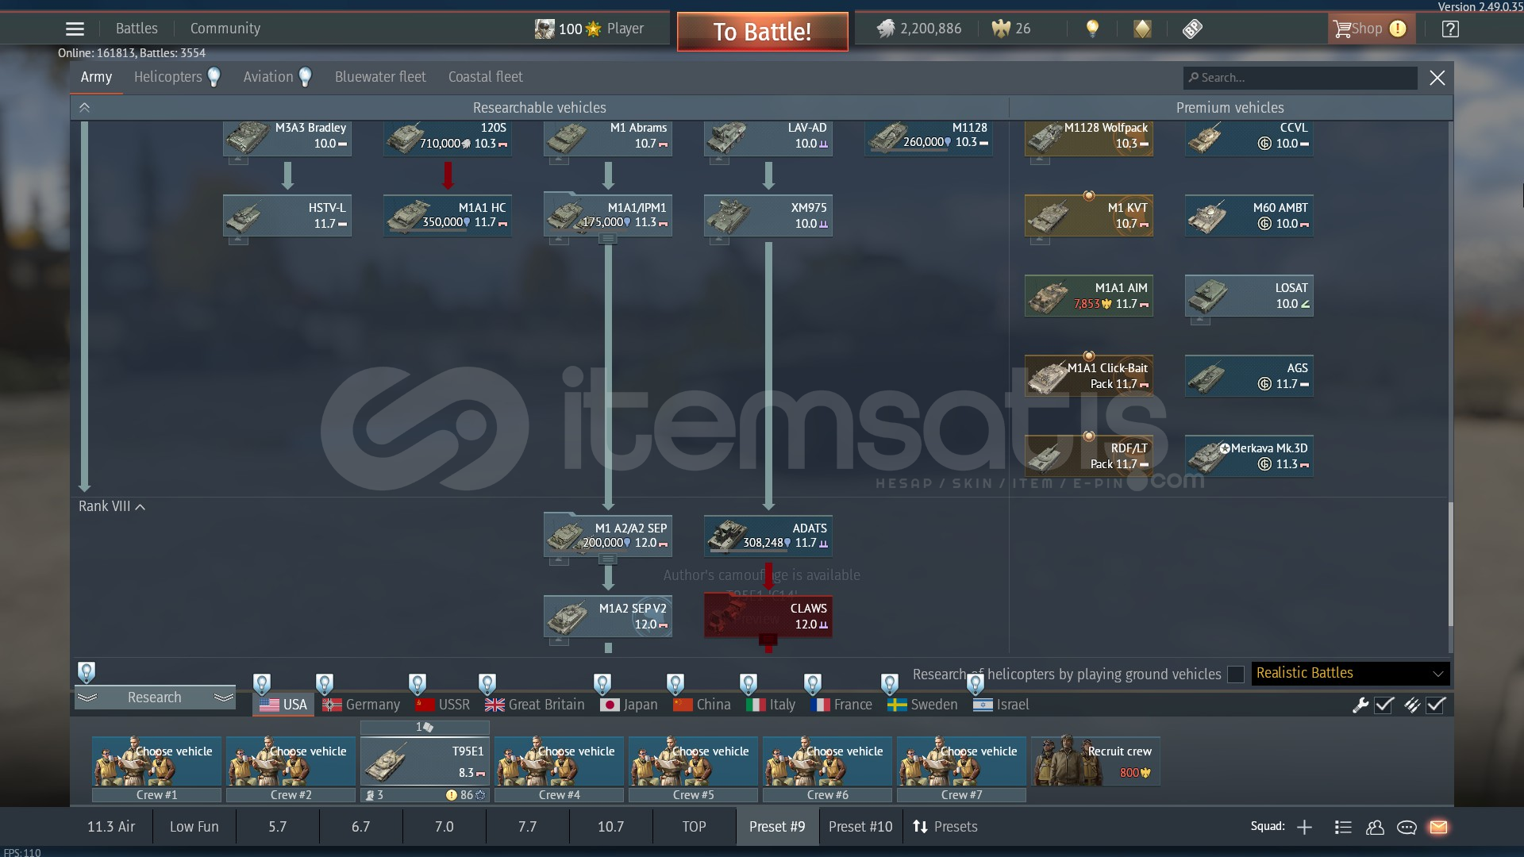Toggle the auto-repair wrench checkbox

tap(1384, 705)
